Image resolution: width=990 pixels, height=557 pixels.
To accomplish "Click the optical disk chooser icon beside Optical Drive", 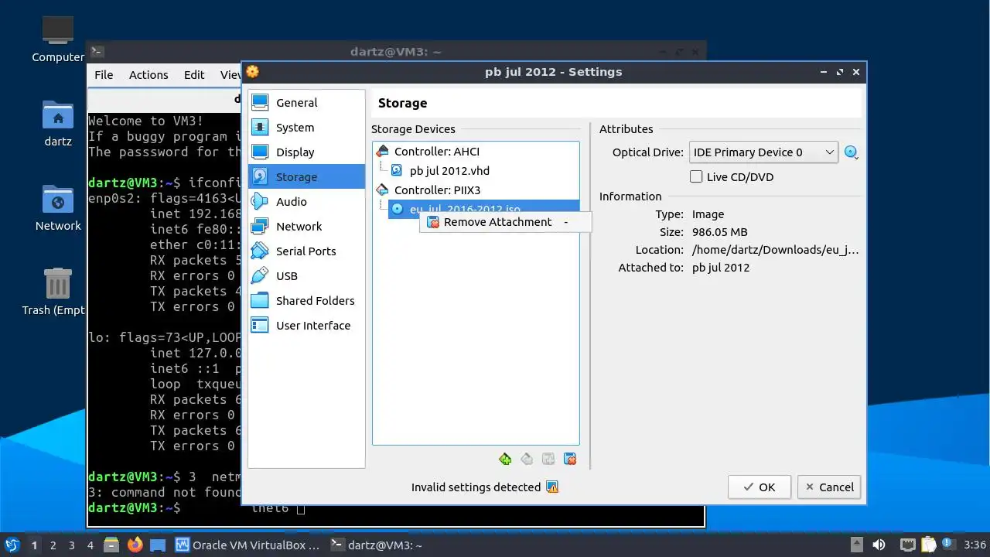I will point(852,152).
